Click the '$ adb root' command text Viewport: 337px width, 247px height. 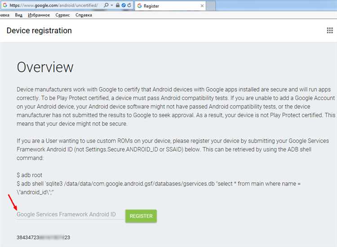30,175
